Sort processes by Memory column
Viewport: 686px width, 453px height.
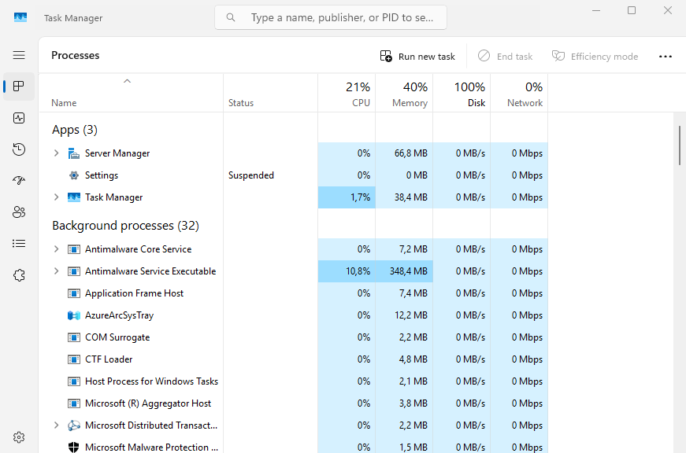(x=404, y=94)
